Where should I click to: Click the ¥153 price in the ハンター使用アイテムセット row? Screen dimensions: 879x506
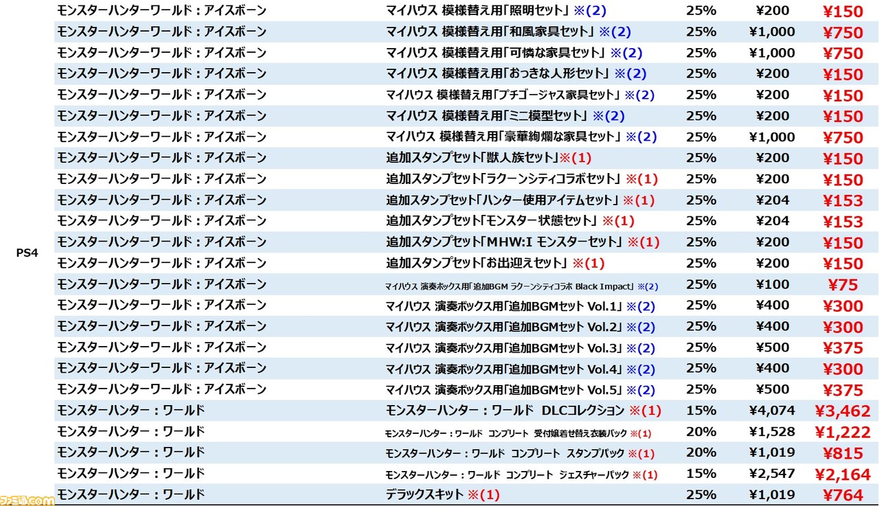[842, 201]
